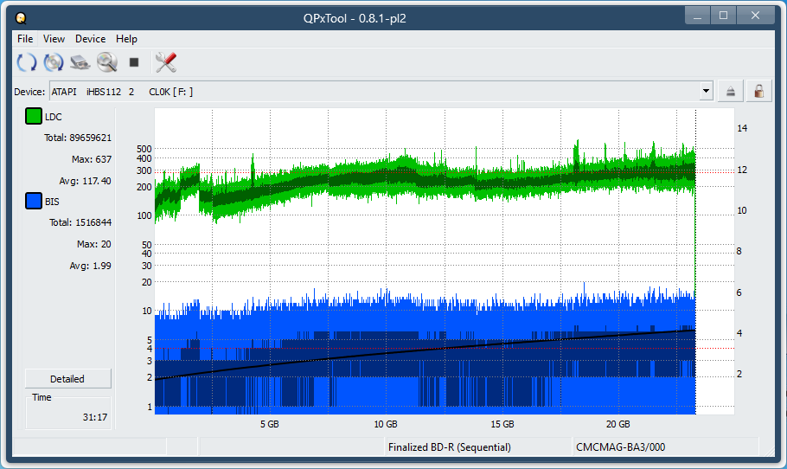Open the Help menu
Viewport: 787px width, 469px height.
[126, 39]
